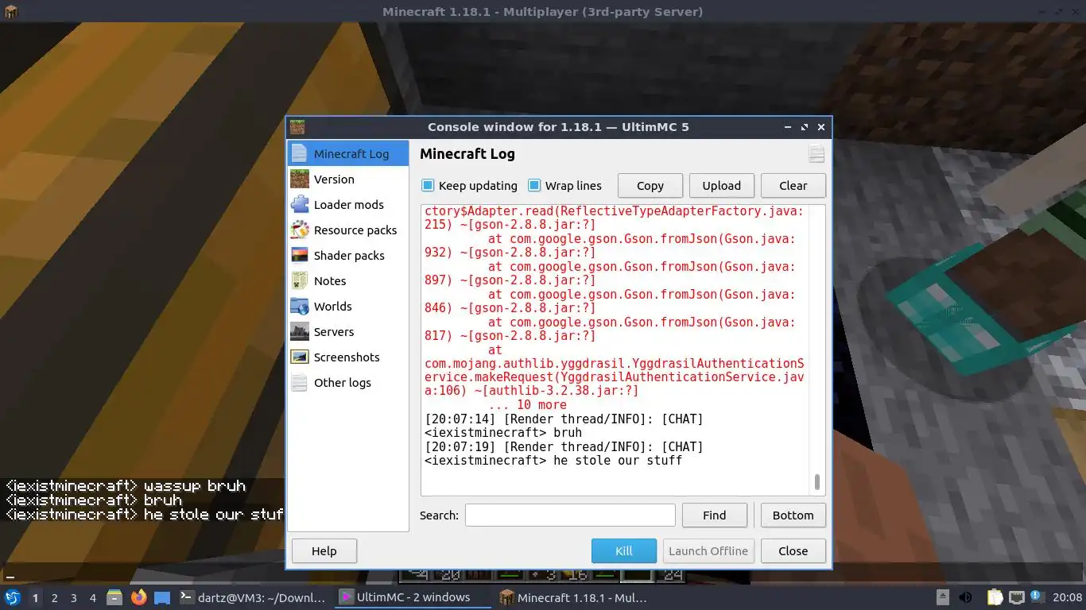Image resolution: width=1086 pixels, height=610 pixels.
Task: Open the removable media eject tray icon
Action: (942, 597)
